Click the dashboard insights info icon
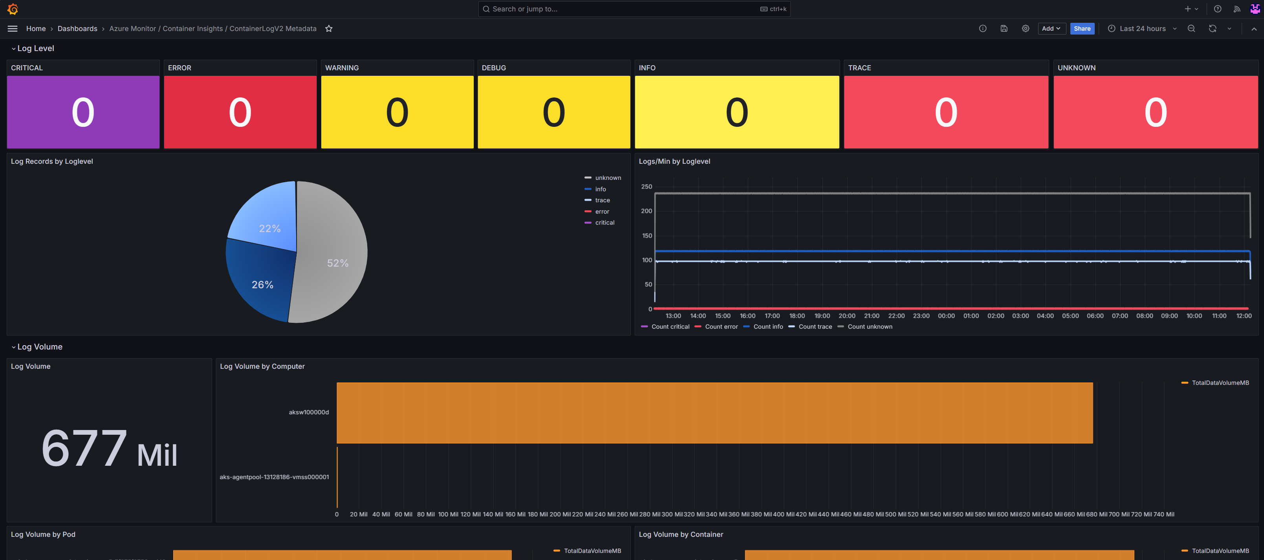 (x=982, y=28)
